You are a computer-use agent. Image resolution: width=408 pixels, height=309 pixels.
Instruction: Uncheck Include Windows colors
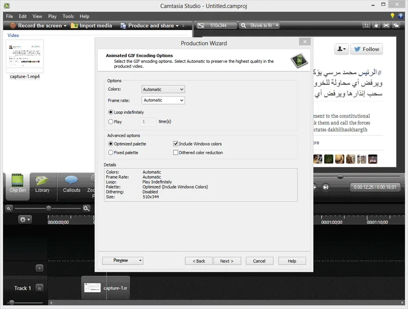(x=176, y=143)
